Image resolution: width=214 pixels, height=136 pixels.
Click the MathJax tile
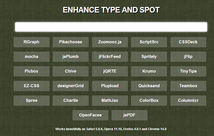pyautogui.click(x=110, y=101)
